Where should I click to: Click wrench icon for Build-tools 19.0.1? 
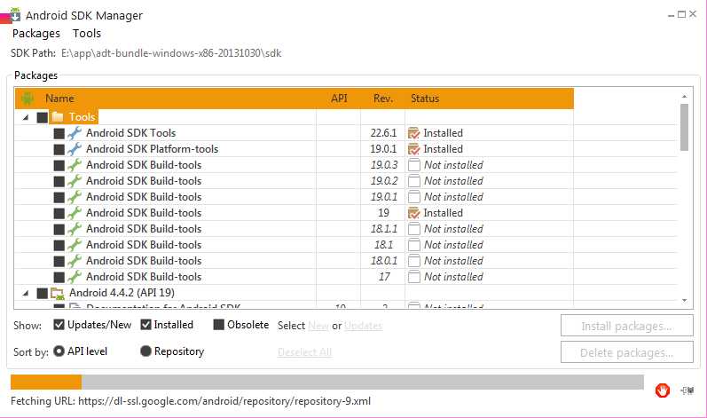75,197
